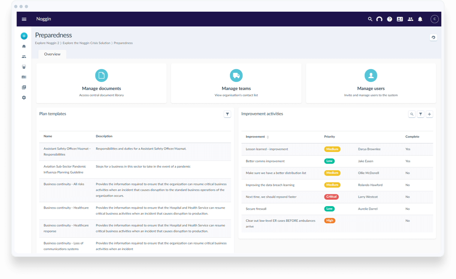Sort by the Improvement column
This screenshot has height=279, width=456.
click(268, 137)
